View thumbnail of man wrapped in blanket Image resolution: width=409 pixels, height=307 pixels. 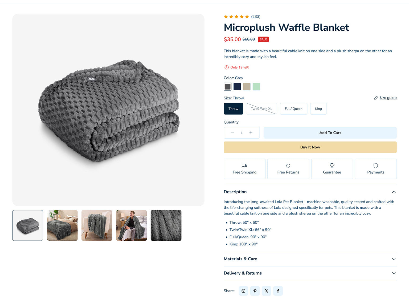pyautogui.click(x=131, y=225)
